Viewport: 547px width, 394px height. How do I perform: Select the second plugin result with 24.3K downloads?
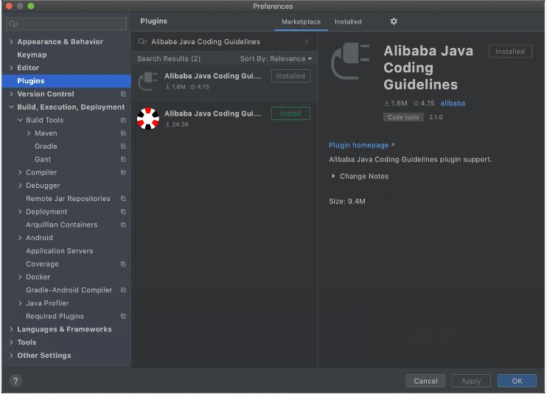point(225,119)
